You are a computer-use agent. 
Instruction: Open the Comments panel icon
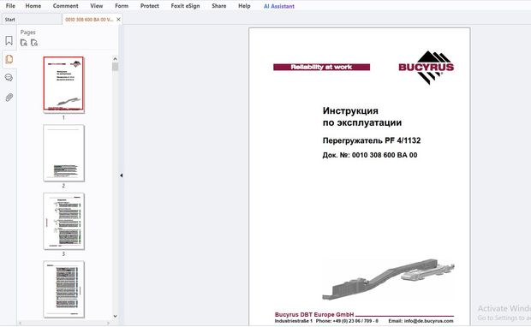click(9, 78)
